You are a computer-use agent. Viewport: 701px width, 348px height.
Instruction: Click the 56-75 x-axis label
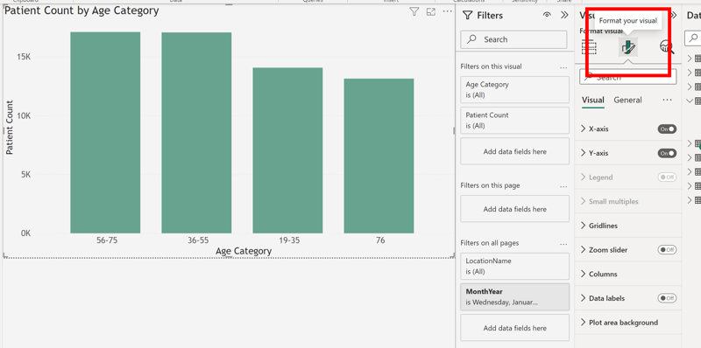click(x=106, y=240)
